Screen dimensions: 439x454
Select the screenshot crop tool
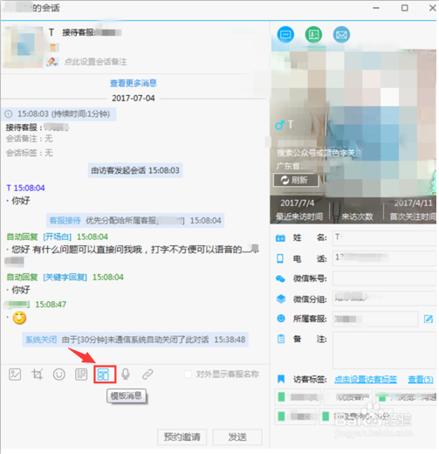[38, 375]
